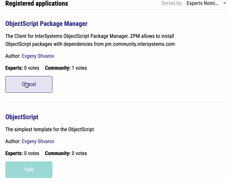
Task: Click the Registered applications heading
Action: pos(37,4)
